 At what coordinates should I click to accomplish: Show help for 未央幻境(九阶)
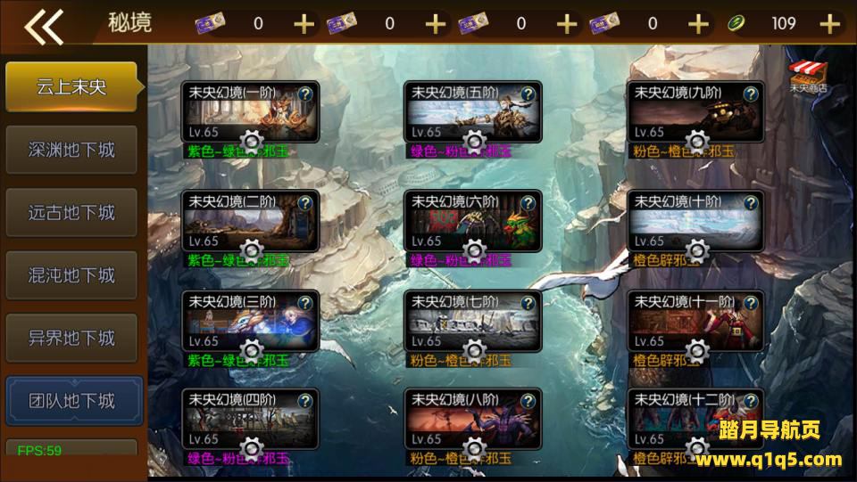(x=751, y=94)
